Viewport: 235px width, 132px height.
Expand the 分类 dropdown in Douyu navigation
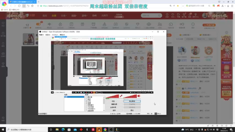(64, 16)
